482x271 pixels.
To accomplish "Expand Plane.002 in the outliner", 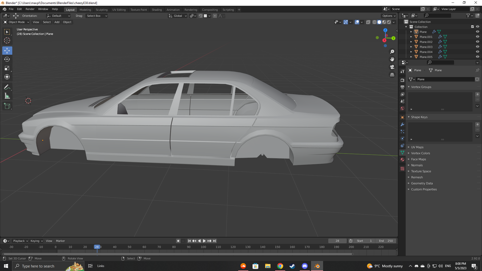I will (x=411, y=42).
